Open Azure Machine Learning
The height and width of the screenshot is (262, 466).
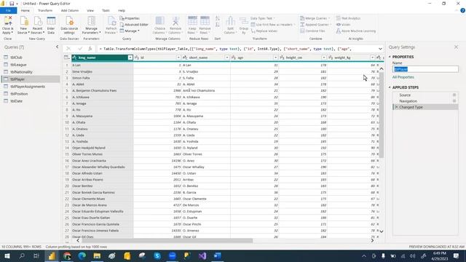click(356, 31)
